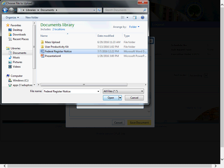The width and height of the screenshot is (224, 168).
Task: Open the Organize menu
Action: click(x=12, y=17)
